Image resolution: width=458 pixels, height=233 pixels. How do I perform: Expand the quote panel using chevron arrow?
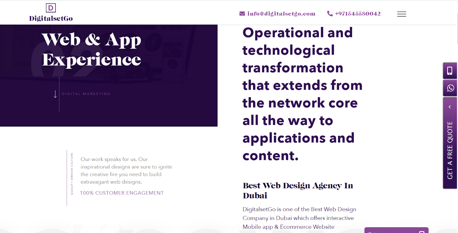(450, 107)
